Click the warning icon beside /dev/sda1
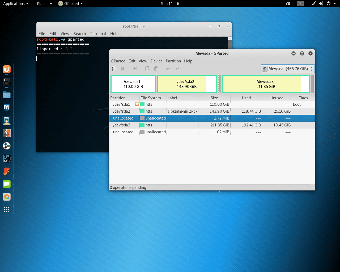The width and height of the screenshot is (340, 272). tap(137, 104)
